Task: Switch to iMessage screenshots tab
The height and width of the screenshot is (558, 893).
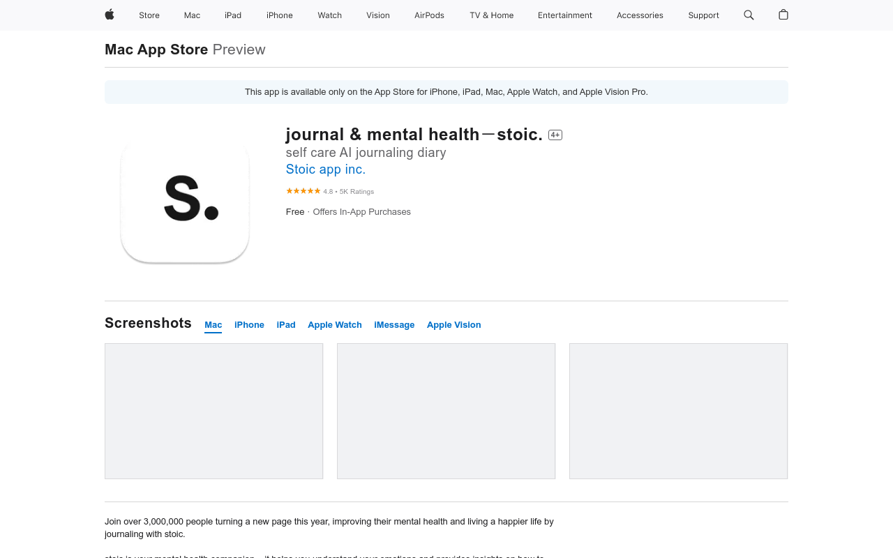Action: pyautogui.click(x=394, y=325)
